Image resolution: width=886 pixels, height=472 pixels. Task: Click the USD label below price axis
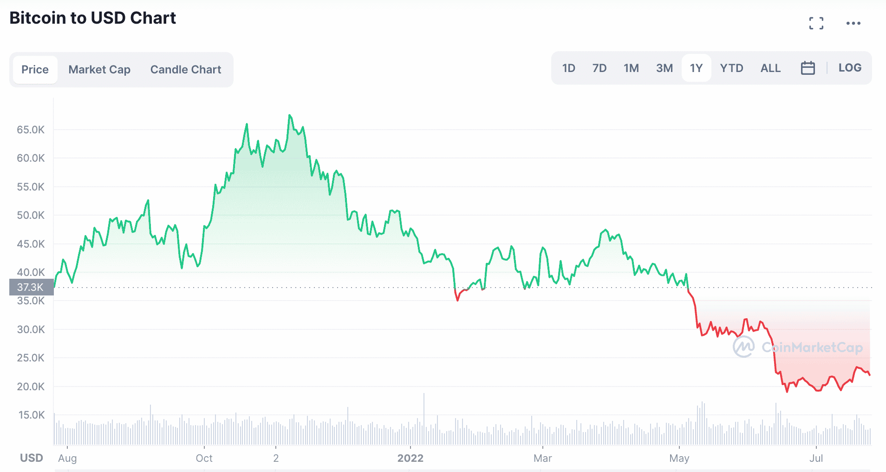tap(31, 458)
